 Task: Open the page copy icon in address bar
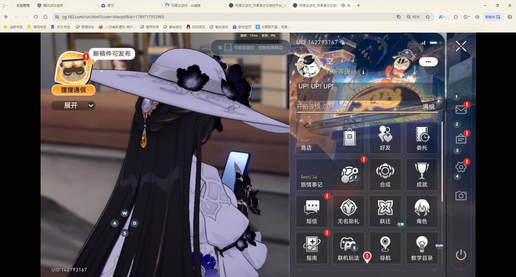399,17
